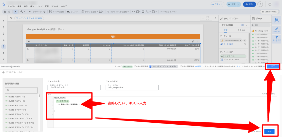The width and height of the screenshot is (282, 137).
Task: Open the リソース menu
Action: coord(55,6)
